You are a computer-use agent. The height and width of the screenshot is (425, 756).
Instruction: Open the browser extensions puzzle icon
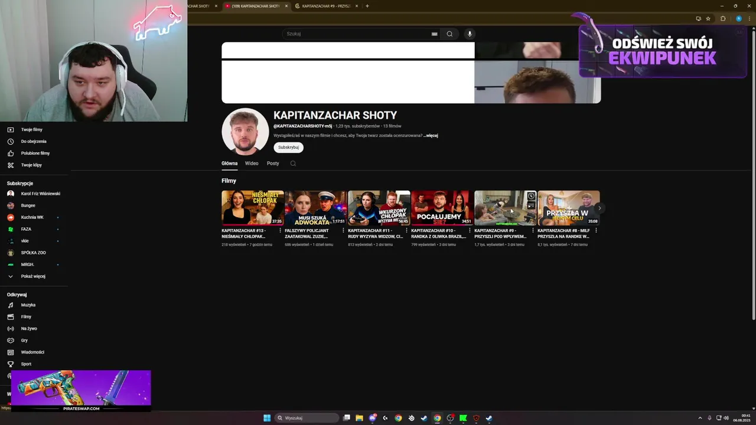(723, 18)
